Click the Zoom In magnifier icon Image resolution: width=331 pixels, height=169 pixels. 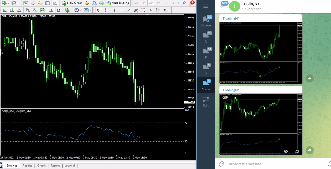pos(28,10)
